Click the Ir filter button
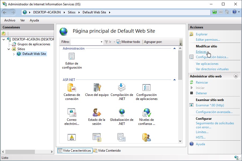Screen dimensions: 242x161 click(x=108, y=42)
